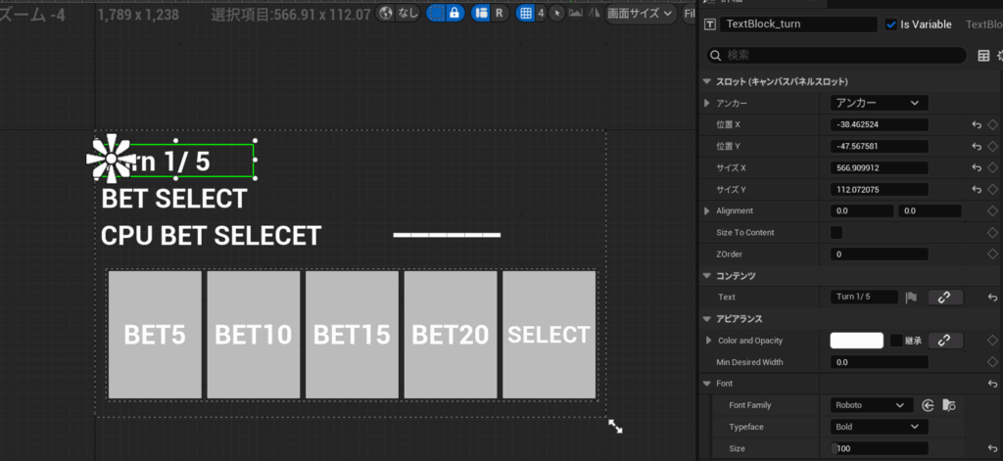Browse to font asset in content browser

tap(948, 405)
